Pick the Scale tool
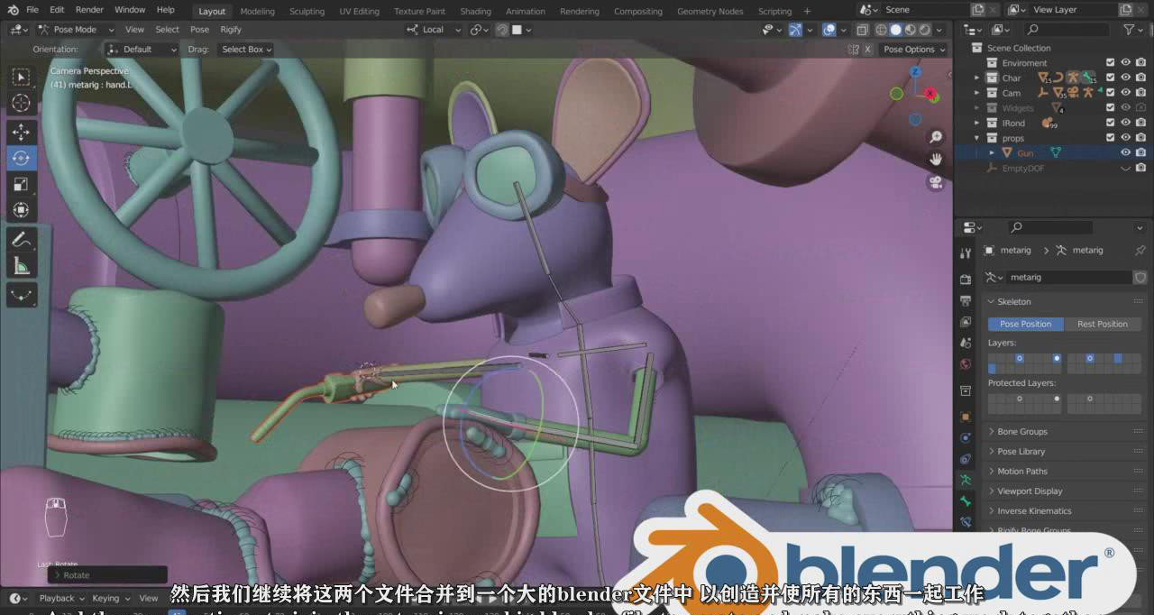The width and height of the screenshot is (1154, 615). 22,184
